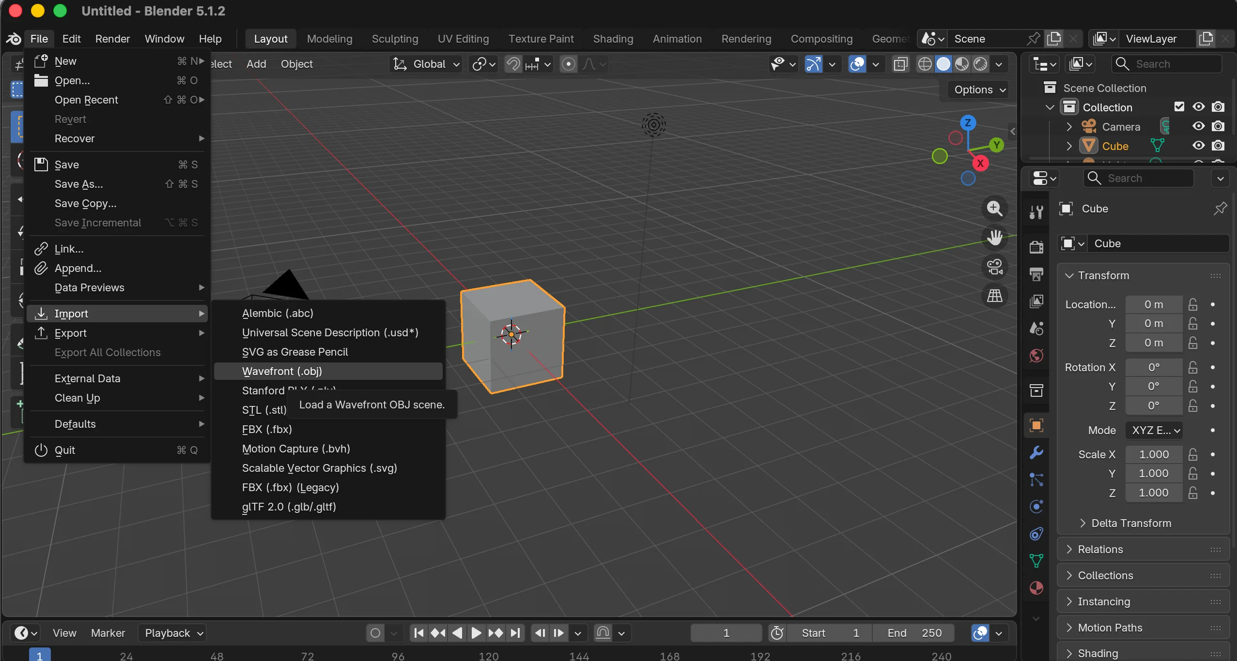Image resolution: width=1237 pixels, height=661 pixels.
Task: Open the Modifiers wrench tab icon
Action: click(x=1036, y=452)
